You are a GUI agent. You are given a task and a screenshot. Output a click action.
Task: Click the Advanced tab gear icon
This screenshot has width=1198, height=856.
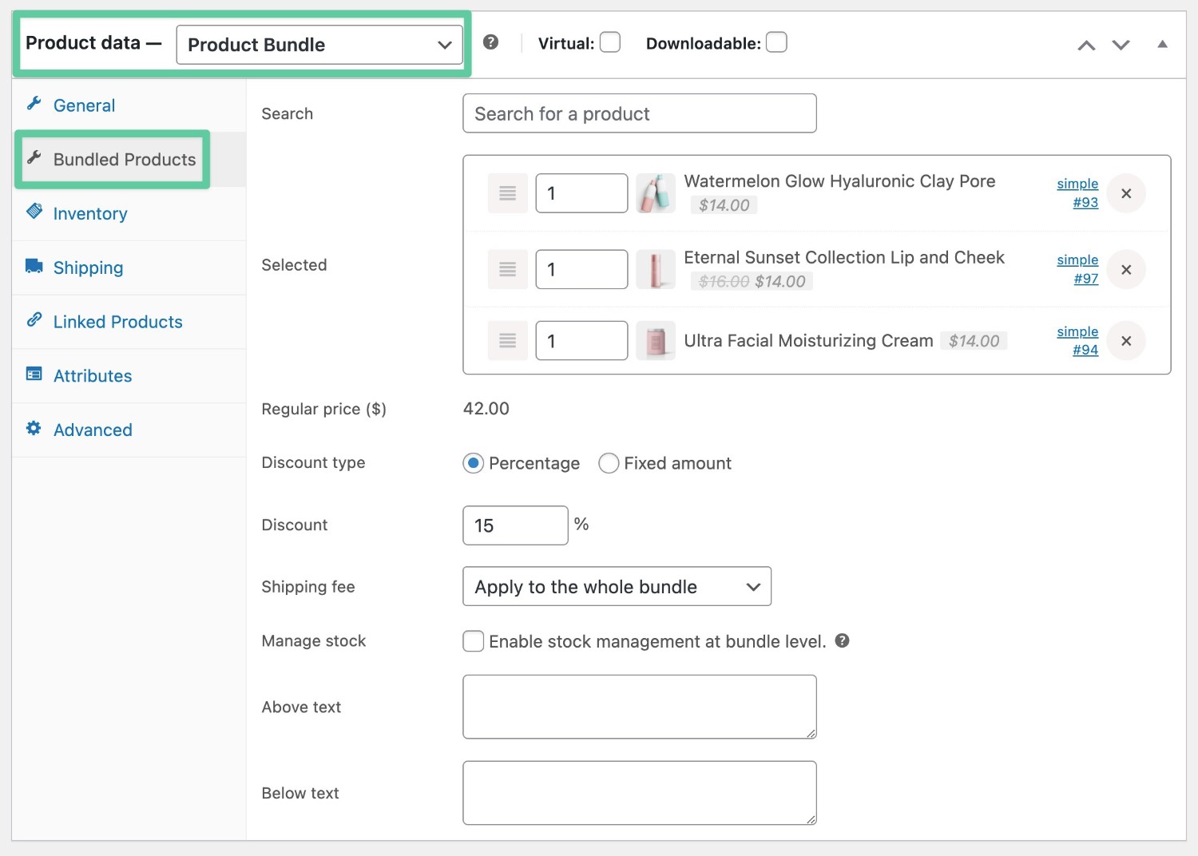pos(34,428)
